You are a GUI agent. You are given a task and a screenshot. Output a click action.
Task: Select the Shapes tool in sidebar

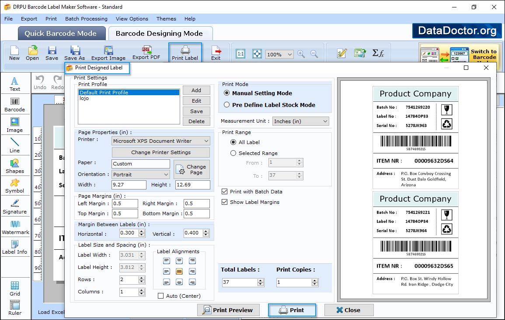(15, 166)
